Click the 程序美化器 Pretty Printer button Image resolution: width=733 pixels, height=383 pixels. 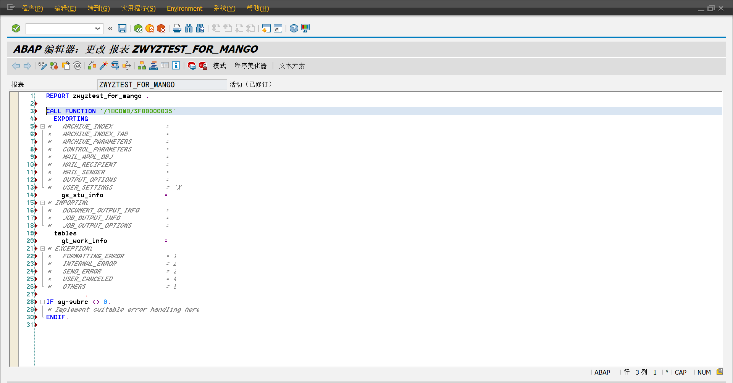point(250,66)
